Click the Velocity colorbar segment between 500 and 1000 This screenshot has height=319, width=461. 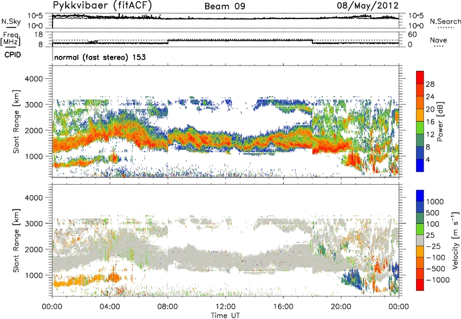[420, 207]
